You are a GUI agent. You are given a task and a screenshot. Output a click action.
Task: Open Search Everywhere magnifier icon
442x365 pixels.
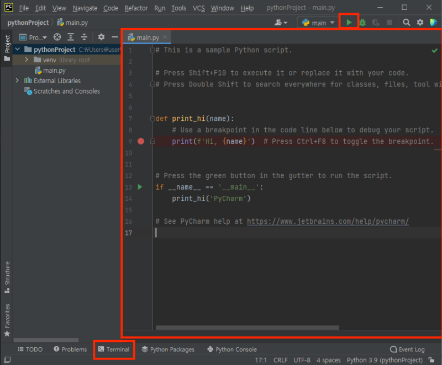click(406, 23)
